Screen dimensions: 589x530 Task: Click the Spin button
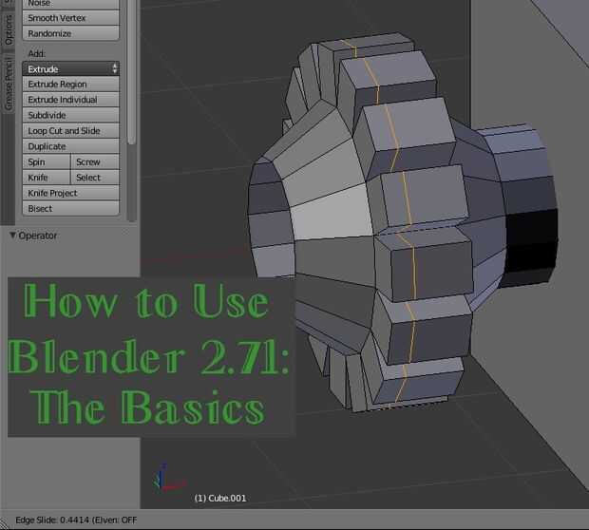[x=47, y=161]
